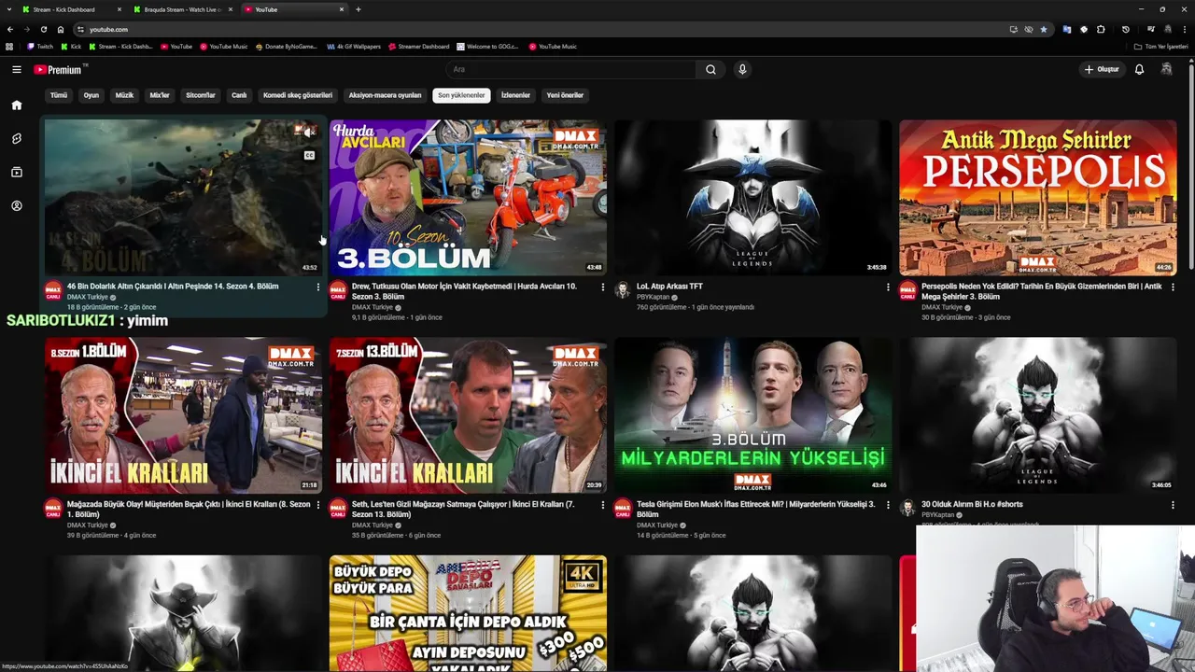1195x672 pixels.
Task: Select the Yeni öneriler filter chip
Action: [x=565, y=95]
